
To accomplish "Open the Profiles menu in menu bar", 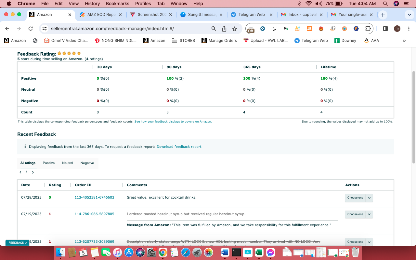I will coord(143,4).
